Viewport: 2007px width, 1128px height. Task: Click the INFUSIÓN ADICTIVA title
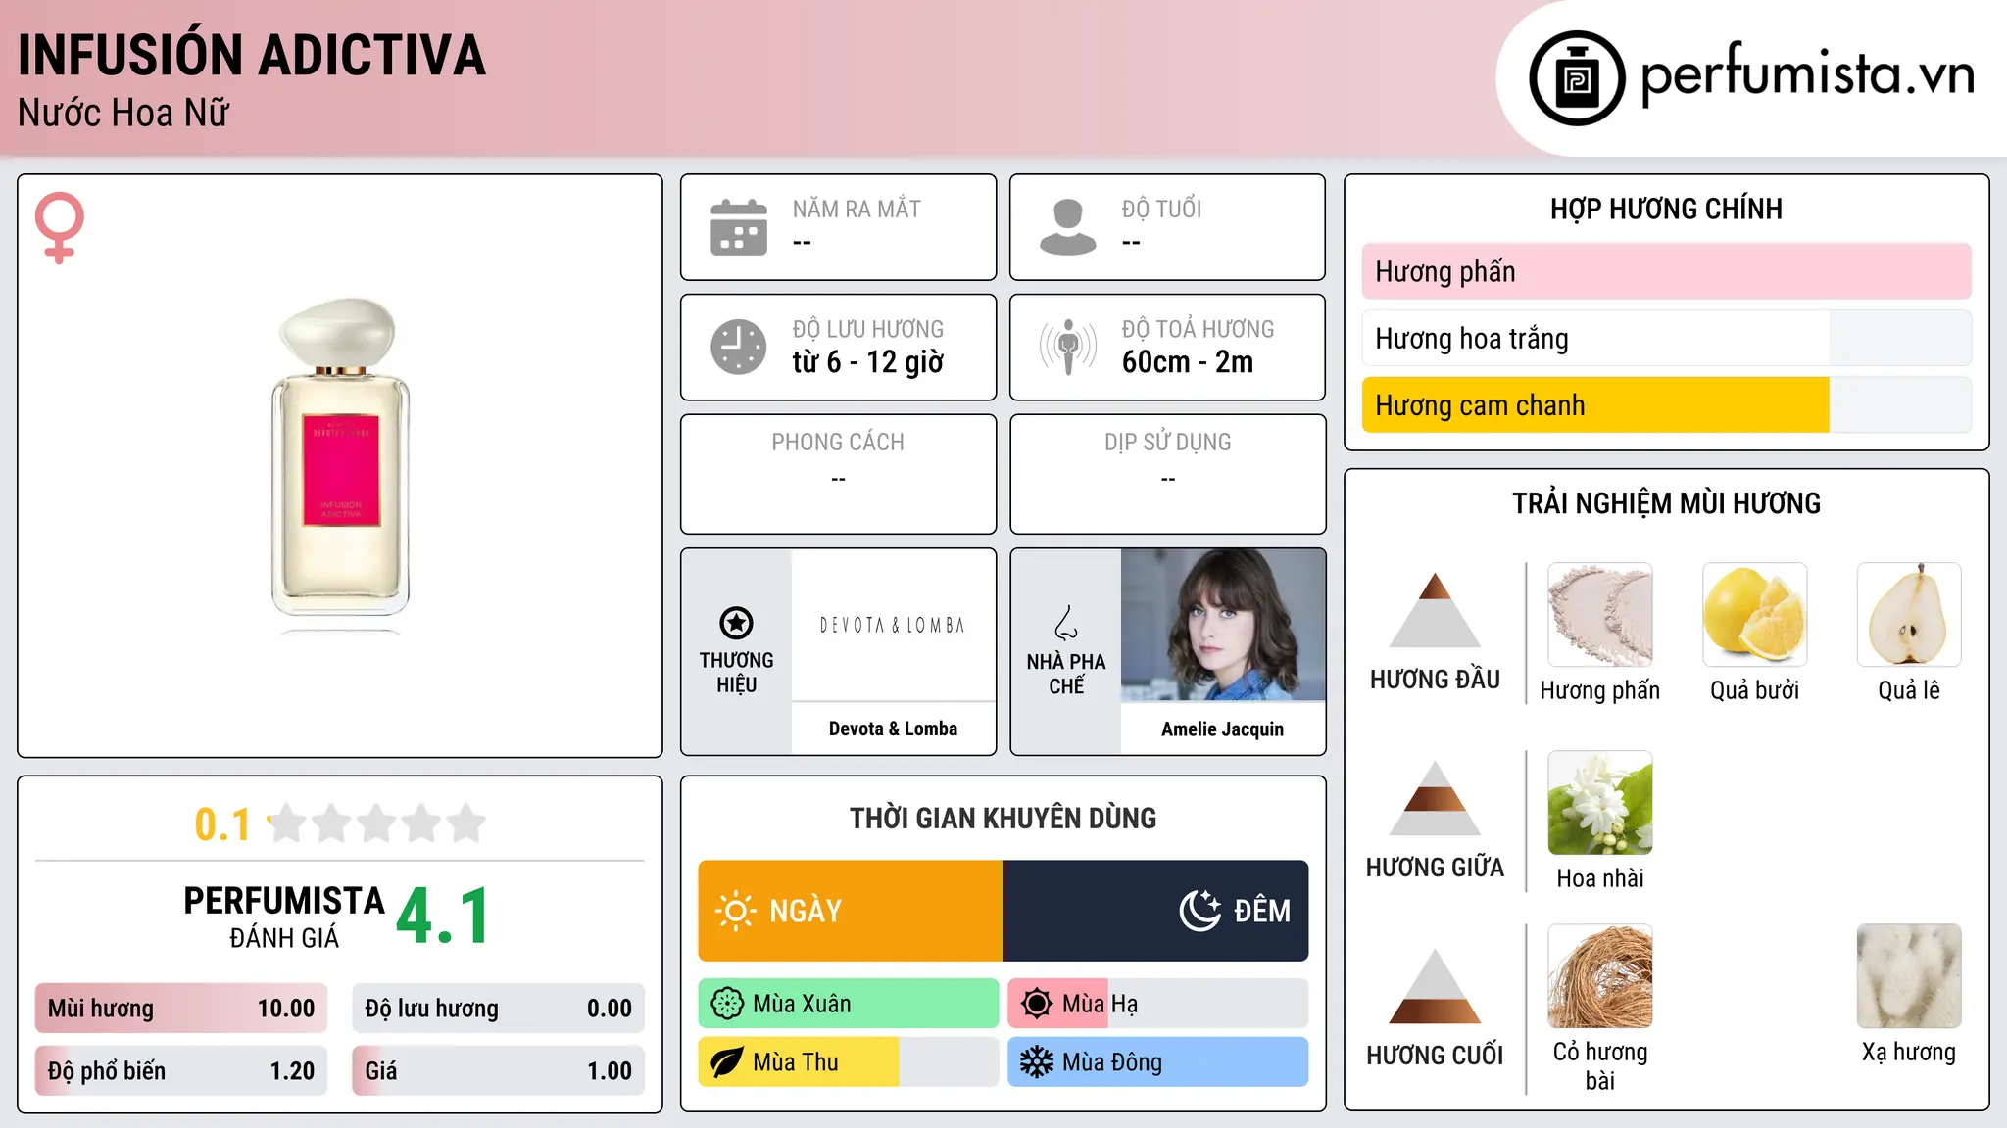[252, 55]
